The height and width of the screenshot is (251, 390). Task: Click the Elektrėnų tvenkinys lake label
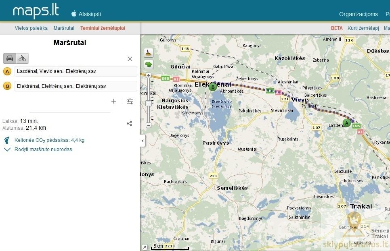(x=222, y=104)
